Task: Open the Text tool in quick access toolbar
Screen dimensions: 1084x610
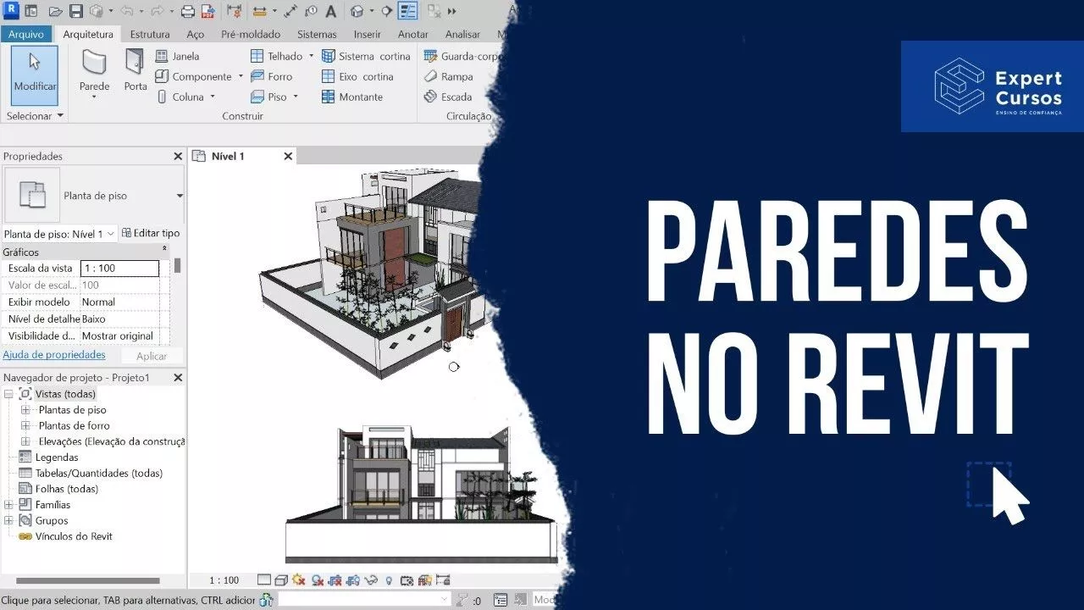Action: [x=330, y=12]
